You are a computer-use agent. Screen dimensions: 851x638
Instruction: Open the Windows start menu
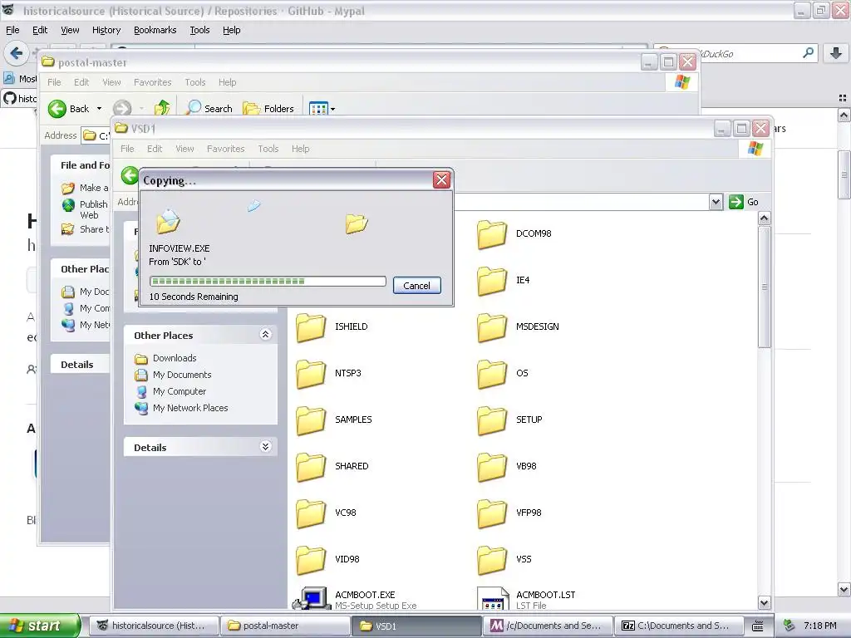(39, 626)
